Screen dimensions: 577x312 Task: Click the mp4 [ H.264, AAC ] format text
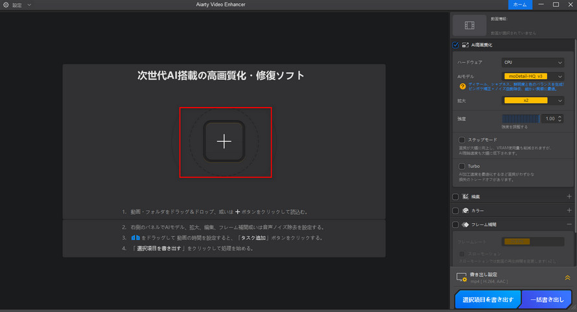[x=489, y=282]
